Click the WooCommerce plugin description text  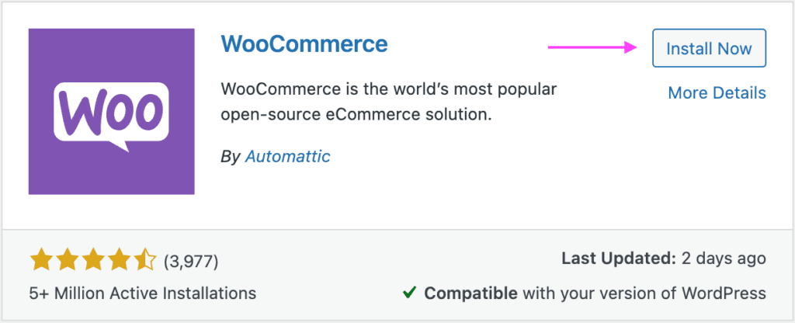point(390,102)
